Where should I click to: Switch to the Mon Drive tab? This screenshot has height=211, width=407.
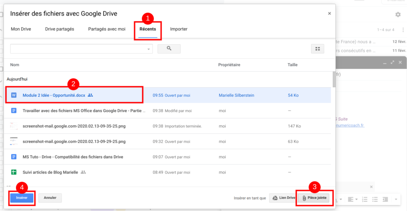(x=21, y=29)
